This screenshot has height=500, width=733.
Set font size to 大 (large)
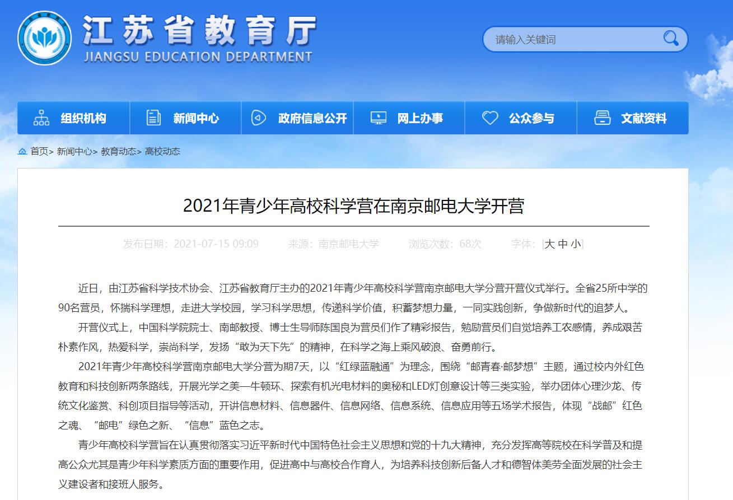coord(549,244)
